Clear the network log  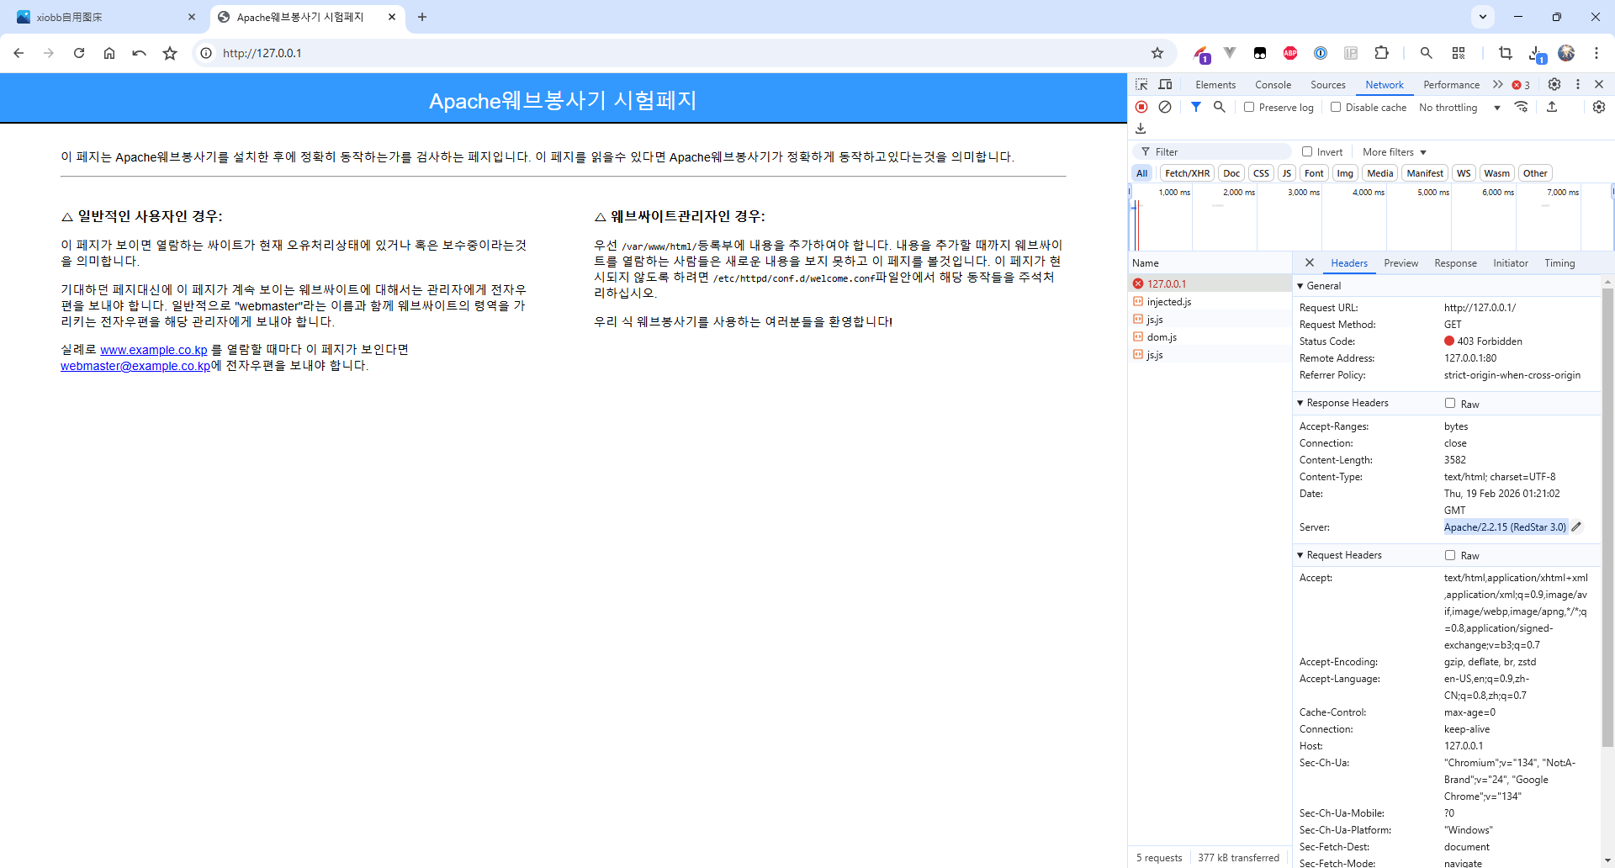[1165, 107]
